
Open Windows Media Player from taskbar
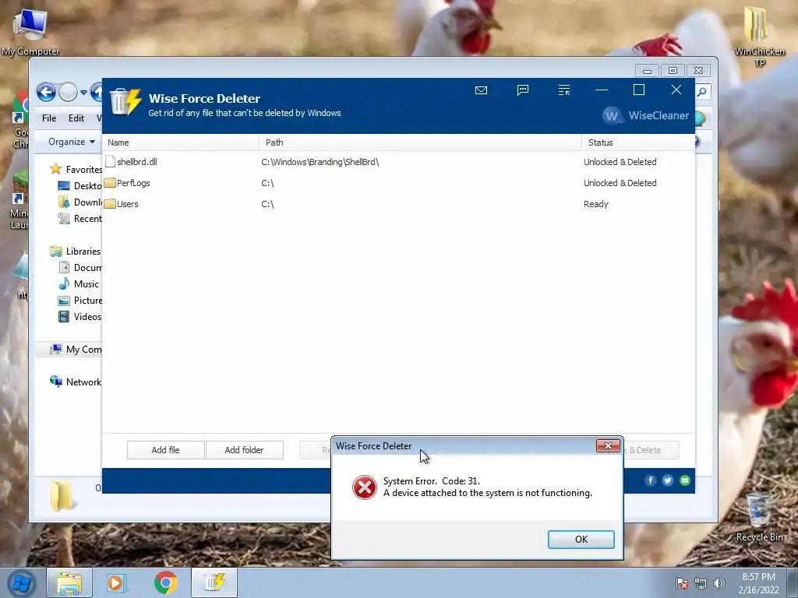click(116, 582)
